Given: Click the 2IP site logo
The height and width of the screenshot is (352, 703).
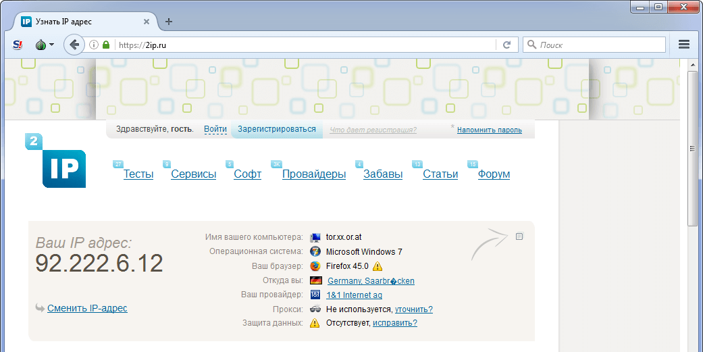Looking at the screenshot, I should coord(55,161).
